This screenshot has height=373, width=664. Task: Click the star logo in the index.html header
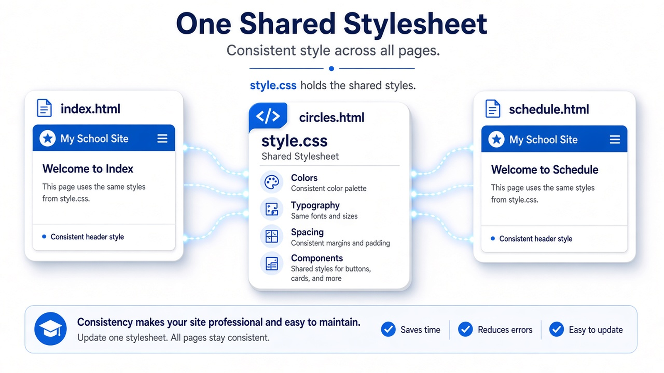[x=47, y=138]
